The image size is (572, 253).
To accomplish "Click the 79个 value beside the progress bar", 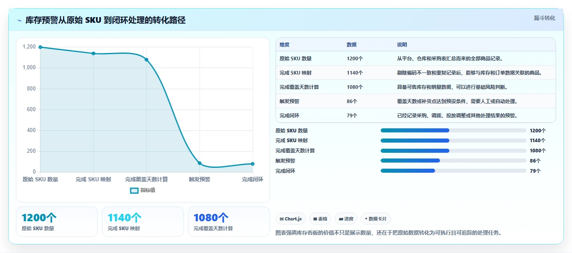I will click(535, 171).
